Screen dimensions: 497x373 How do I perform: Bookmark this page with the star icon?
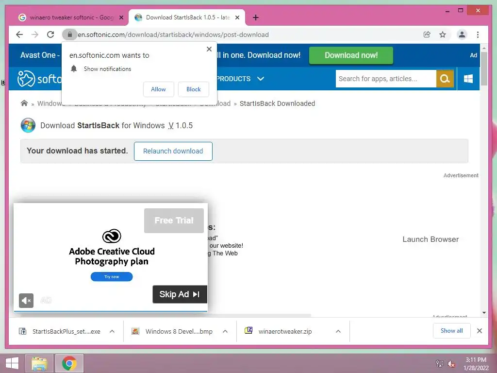pos(443,34)
